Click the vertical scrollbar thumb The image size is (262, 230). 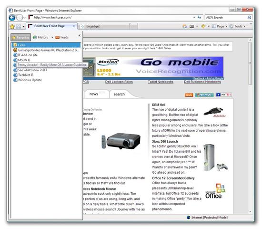point(250,63)
